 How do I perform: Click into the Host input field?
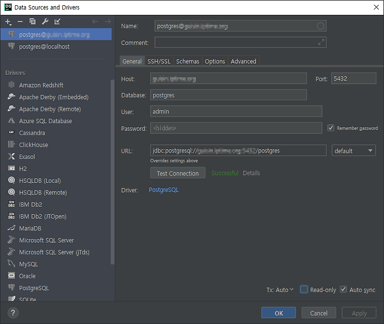pos(228,78)
